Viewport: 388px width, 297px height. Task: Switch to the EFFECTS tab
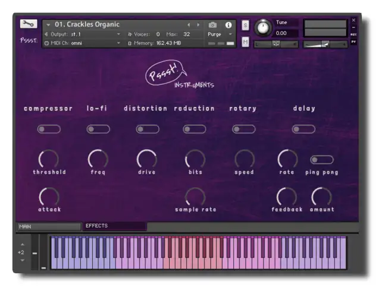tap(115, 226)
